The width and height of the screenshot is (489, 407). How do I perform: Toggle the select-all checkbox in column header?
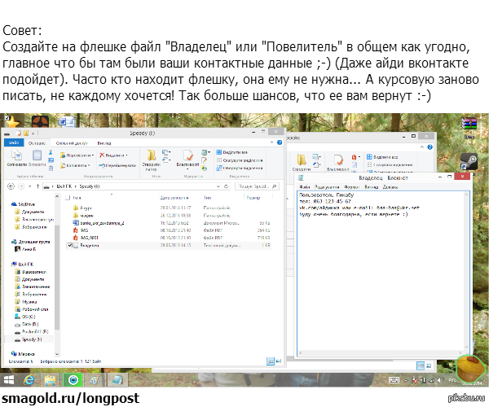pos(68,197)
